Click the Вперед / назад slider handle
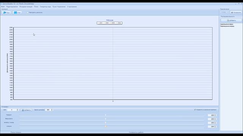The image size is (243, 136). coord(106,122)
